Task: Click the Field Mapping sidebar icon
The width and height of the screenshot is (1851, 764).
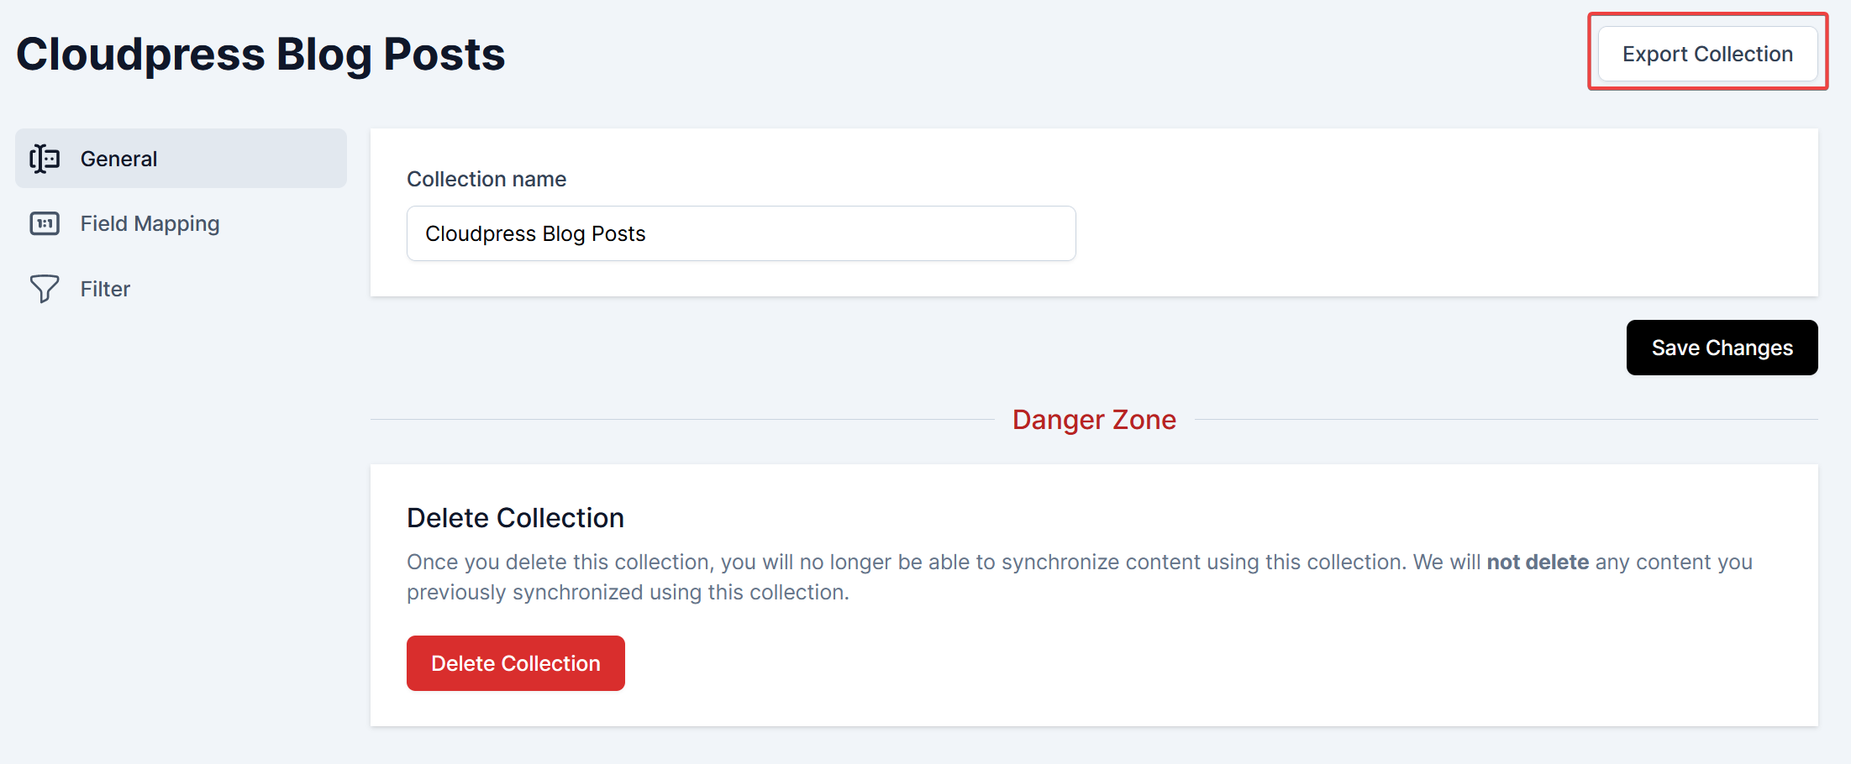Action: point(45,223)
